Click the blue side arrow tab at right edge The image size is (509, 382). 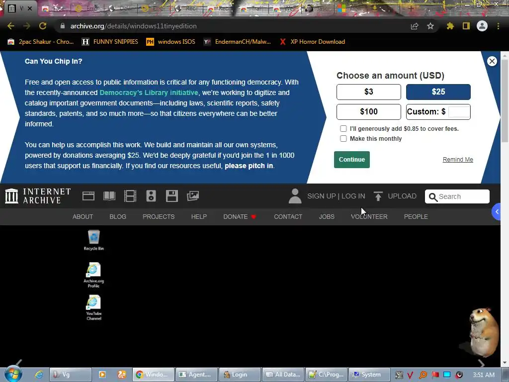click(497, 212)
